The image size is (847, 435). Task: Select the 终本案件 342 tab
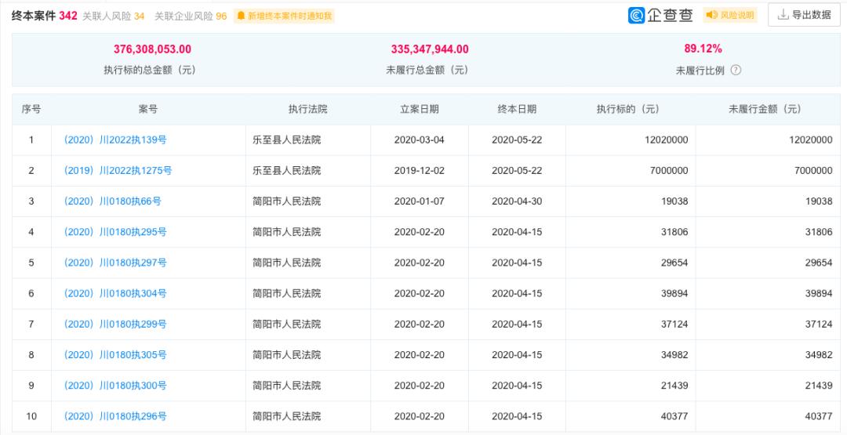[44, 16]
